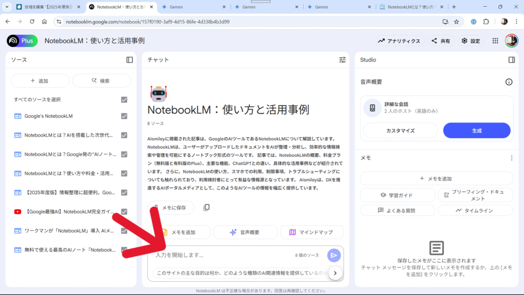Edit the notebook title in the header
This screenshot has height=295, width=524.
(95, 41)
